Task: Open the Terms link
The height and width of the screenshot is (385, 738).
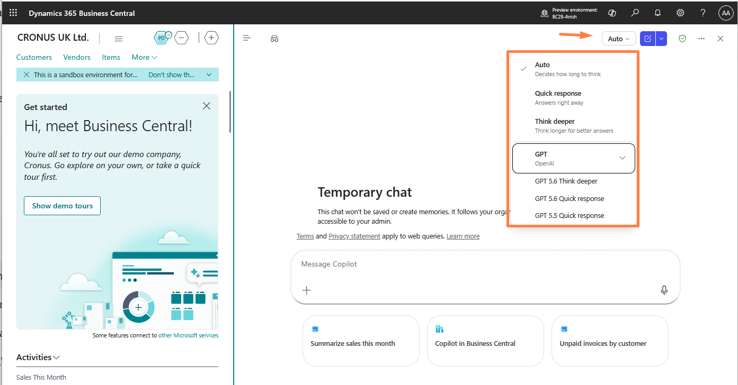Action: (x=305, y=236)
